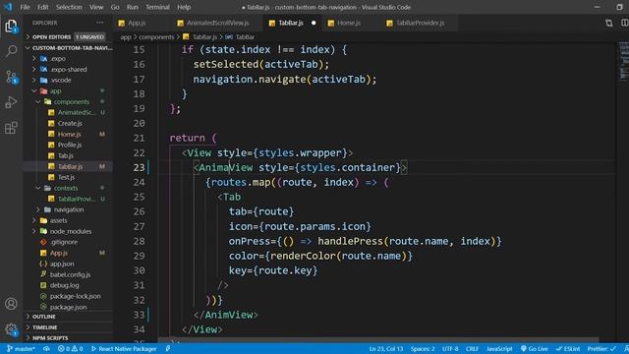This screenshot has width=629, height=354.
Task: Open the Go menu
Action: [x=115, y=7]
